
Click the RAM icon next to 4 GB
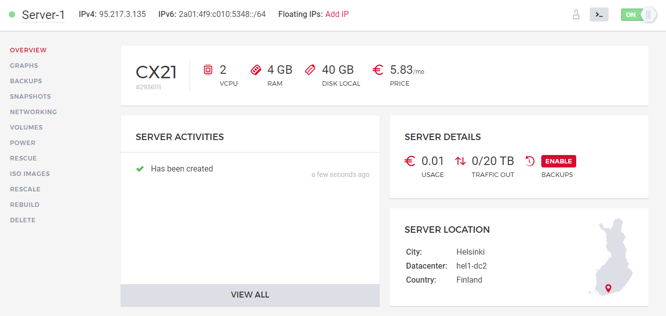pos(256,70)
